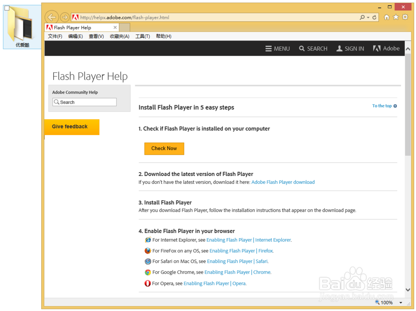416x311 pixels.
Task: Click Install Flash Player in 5 easy steps heading
Action: coord(186,107)
